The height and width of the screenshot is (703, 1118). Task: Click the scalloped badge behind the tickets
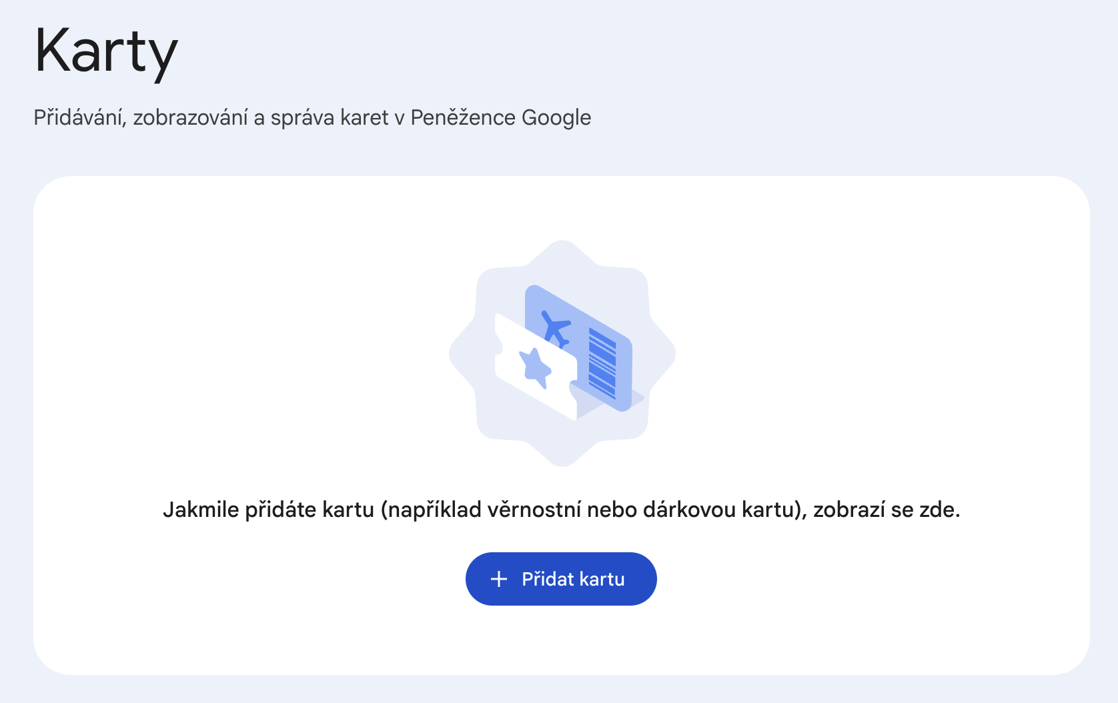click(x=562, y=353)
